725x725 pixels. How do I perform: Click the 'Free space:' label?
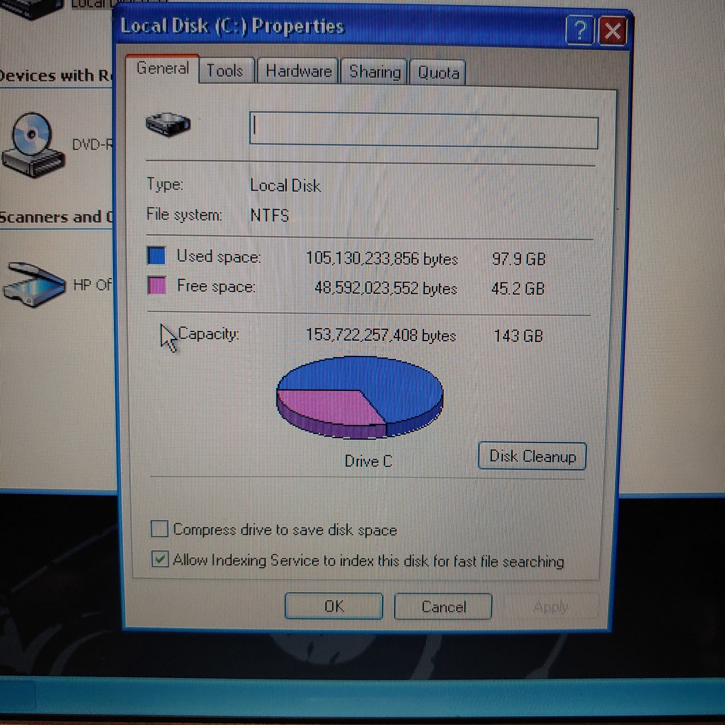(x=216, y=286)
